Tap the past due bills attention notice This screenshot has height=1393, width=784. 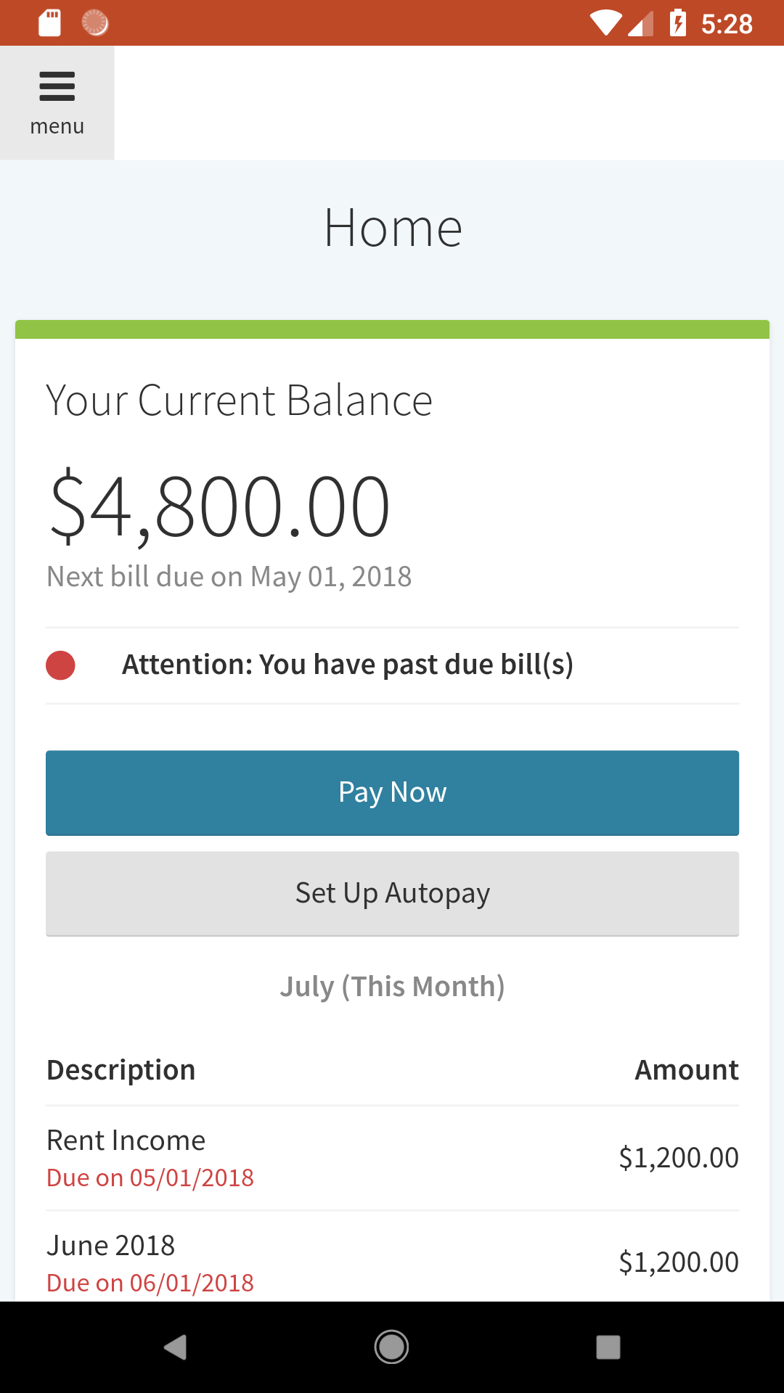pos(347,665)
